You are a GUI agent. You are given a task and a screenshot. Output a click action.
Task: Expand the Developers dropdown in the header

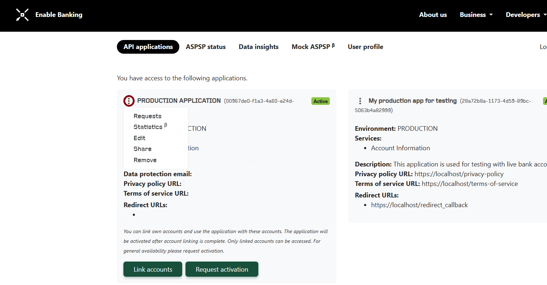tap(526, 15)
